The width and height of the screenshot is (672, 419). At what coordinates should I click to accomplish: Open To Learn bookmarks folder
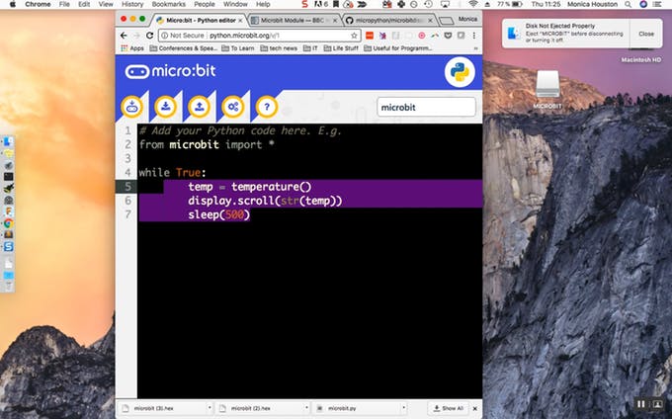point(238,48)
